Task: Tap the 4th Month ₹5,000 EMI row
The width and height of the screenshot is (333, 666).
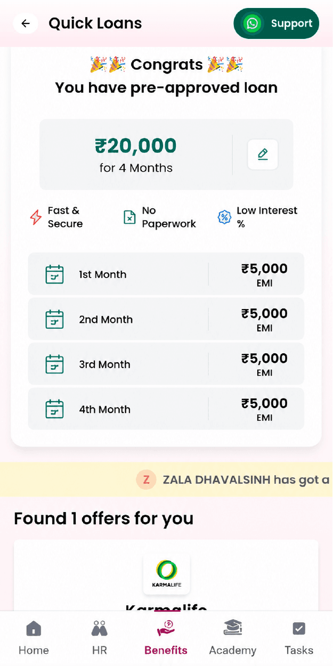Action: pyautogui.click(x=166, y=409)
